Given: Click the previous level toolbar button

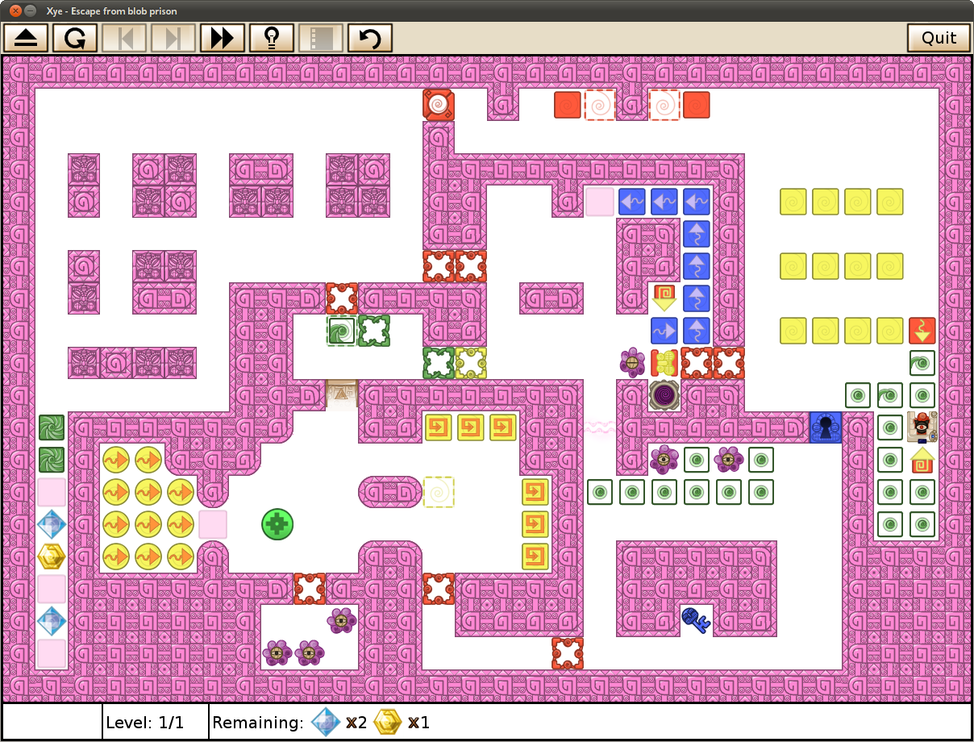Looking at the screenshot, I should 125,38.
